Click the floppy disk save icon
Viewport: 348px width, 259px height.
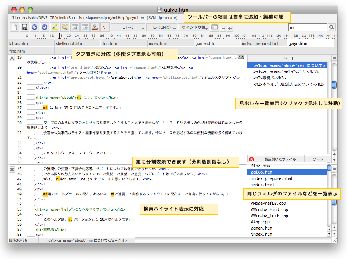pyautogui.click(x=24, y=28)
